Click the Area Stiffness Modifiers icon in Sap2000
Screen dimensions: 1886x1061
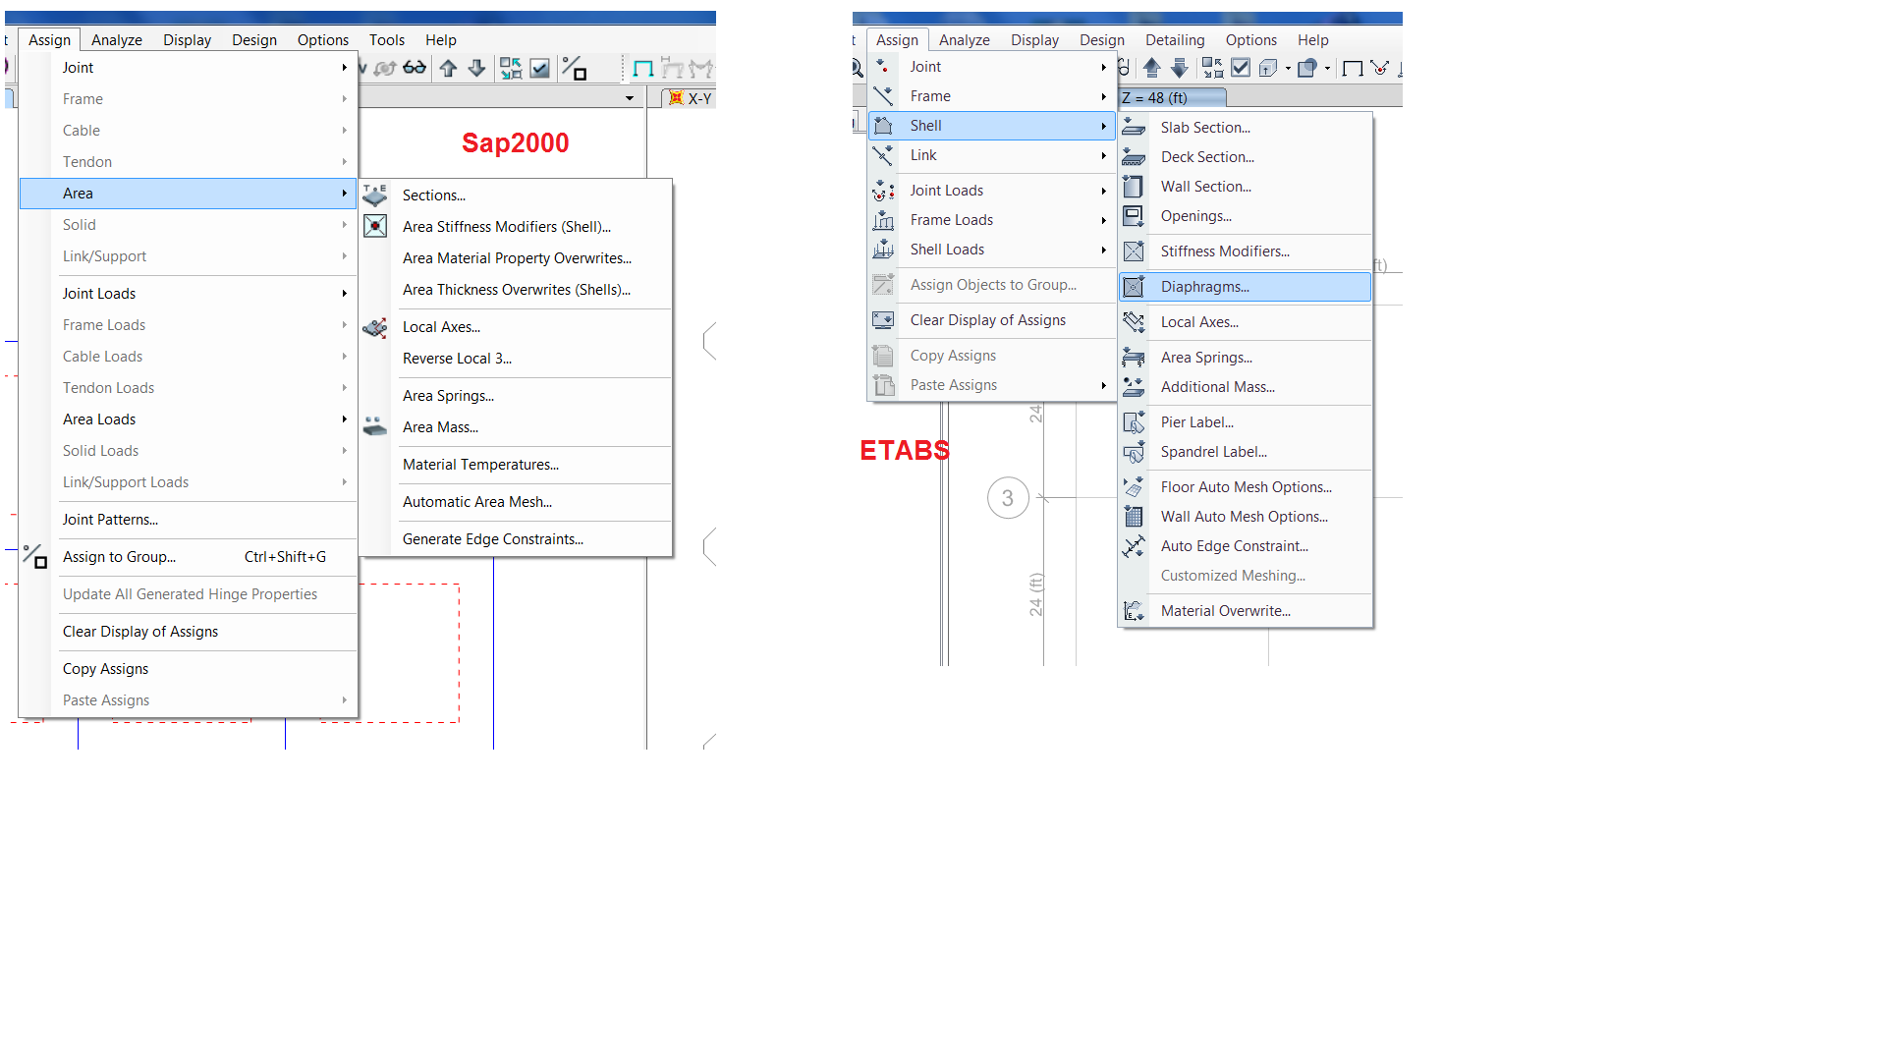pyautogui.click(x=375, y=226)
